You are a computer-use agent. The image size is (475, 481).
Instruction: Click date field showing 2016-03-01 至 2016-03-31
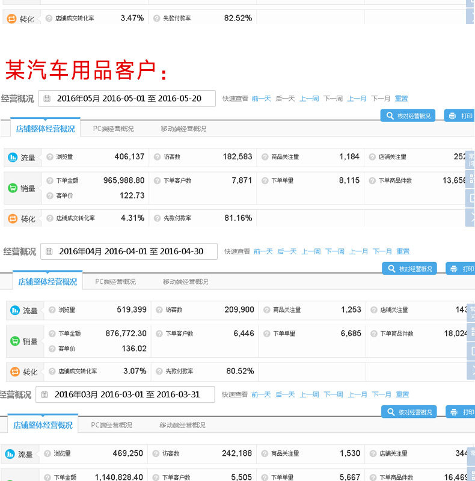125,394
